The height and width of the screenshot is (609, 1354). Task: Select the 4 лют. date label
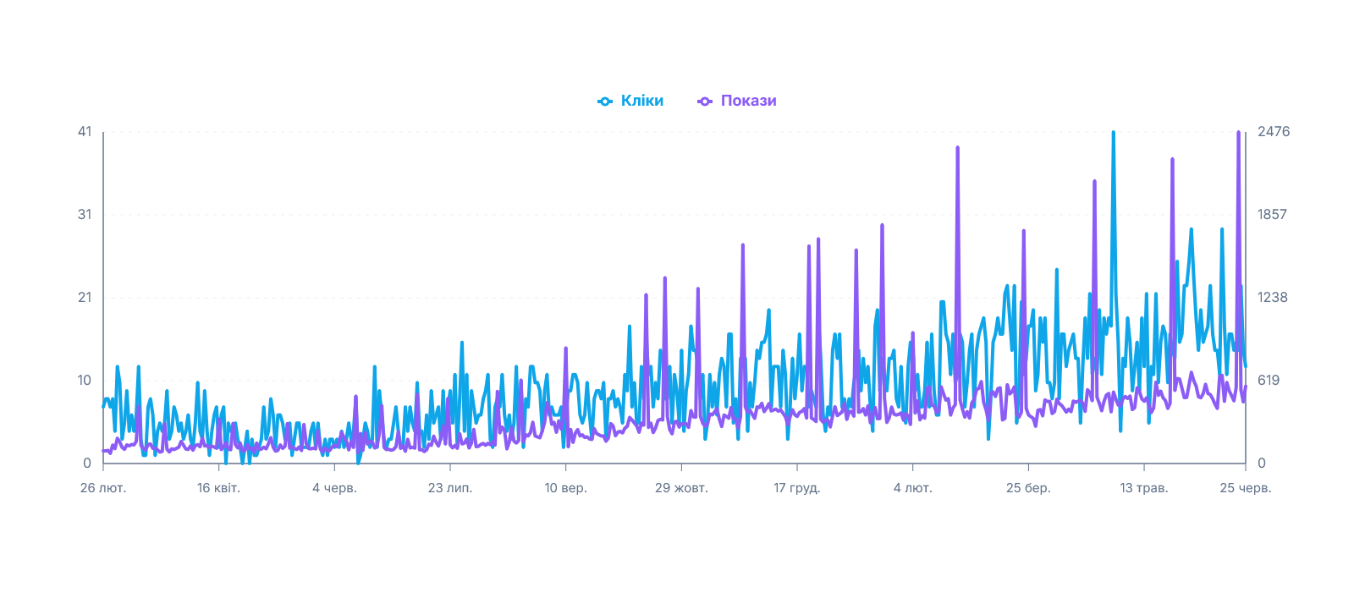(912, 488)
